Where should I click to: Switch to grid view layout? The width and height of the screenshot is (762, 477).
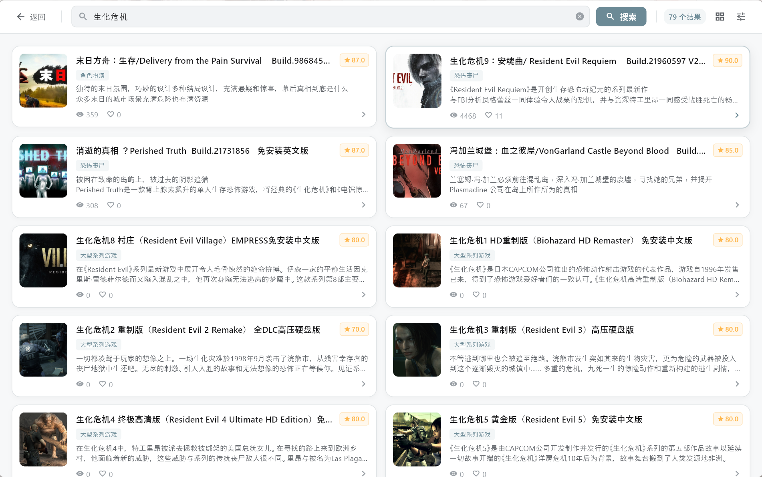pos(720,16)
